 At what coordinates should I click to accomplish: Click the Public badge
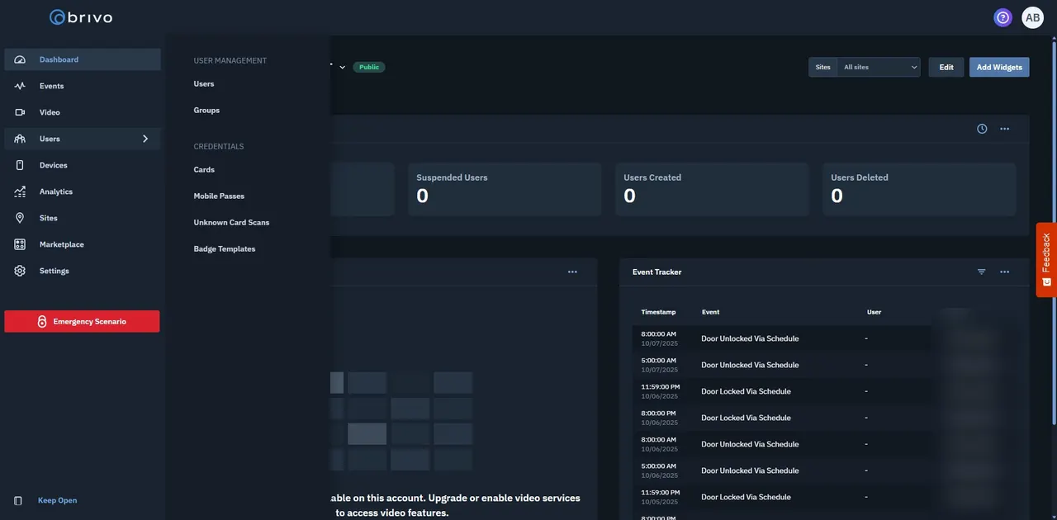click(369, 68)
